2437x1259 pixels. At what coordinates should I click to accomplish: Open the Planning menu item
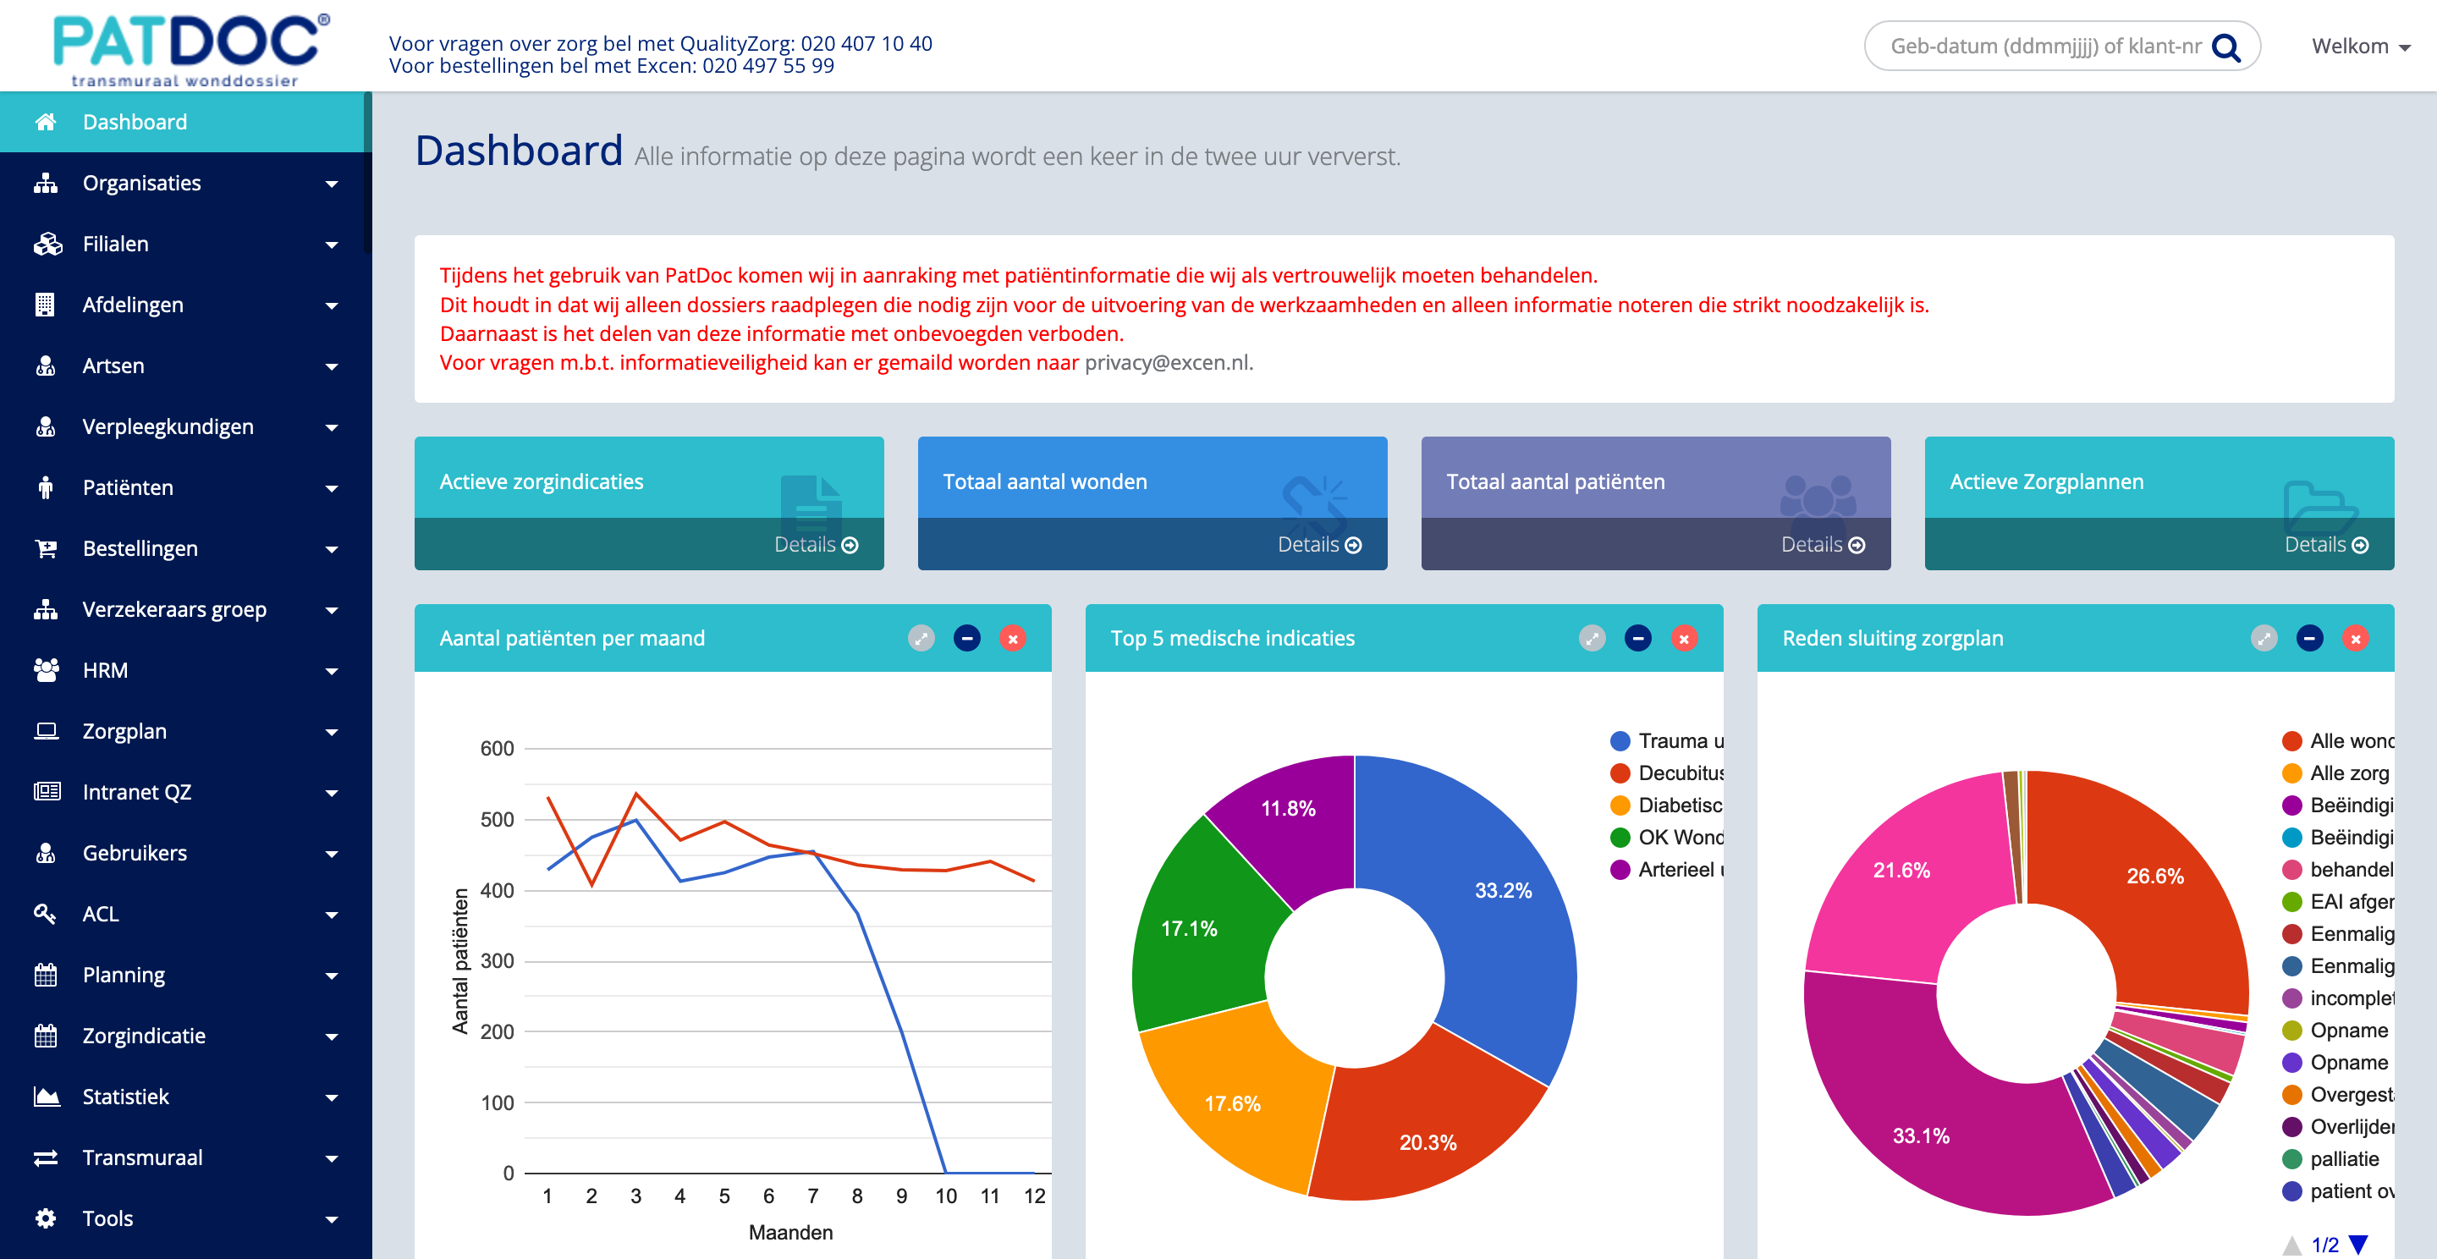tap(123, 974)
